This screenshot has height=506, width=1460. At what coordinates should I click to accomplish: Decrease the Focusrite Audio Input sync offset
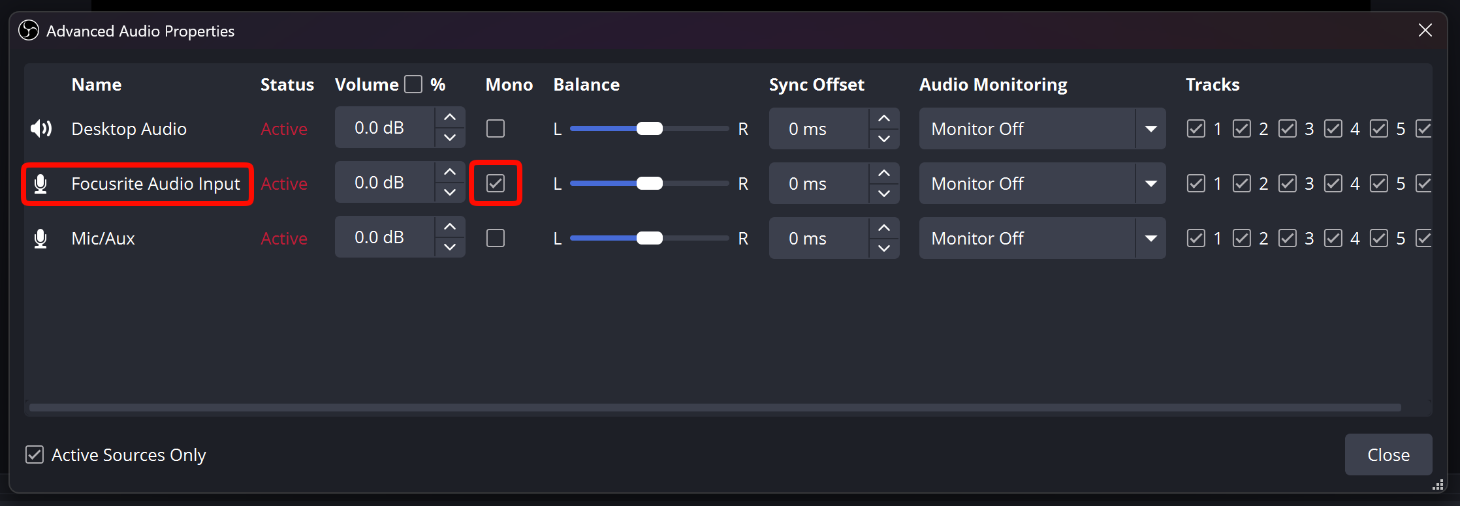tap(884, 193)
